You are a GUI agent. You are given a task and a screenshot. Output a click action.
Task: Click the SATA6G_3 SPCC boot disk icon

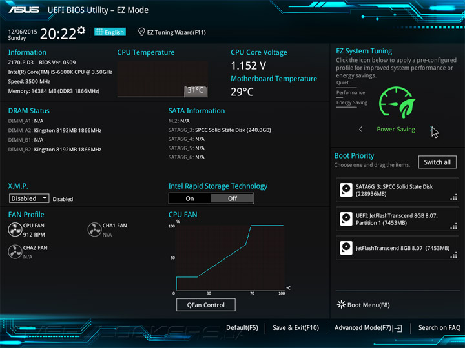coord(346,189)
